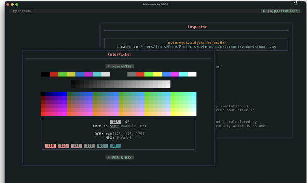Click the icon in window's top-right corner

(x=296, y=2)
